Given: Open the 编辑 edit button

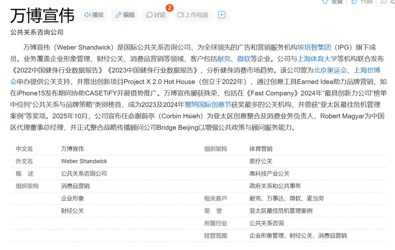Looking at the screenshot, I should pyautogui.click(x=125, y=15).
